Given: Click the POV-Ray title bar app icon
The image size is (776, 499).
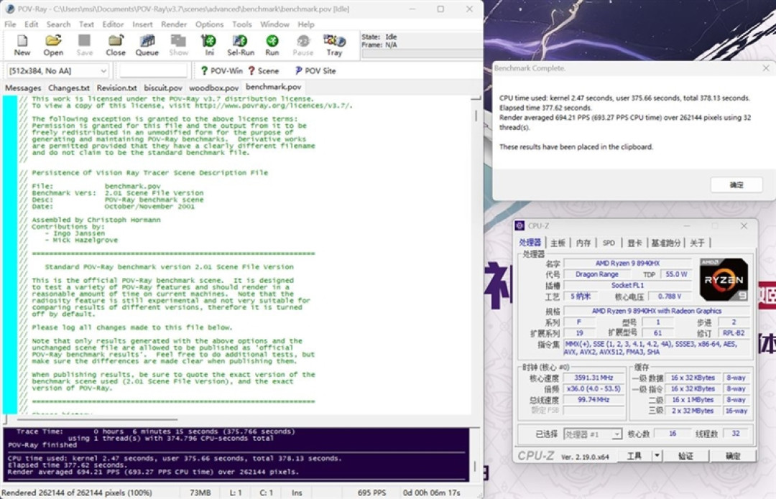Looking at the screenshot, I should point(9,9).
